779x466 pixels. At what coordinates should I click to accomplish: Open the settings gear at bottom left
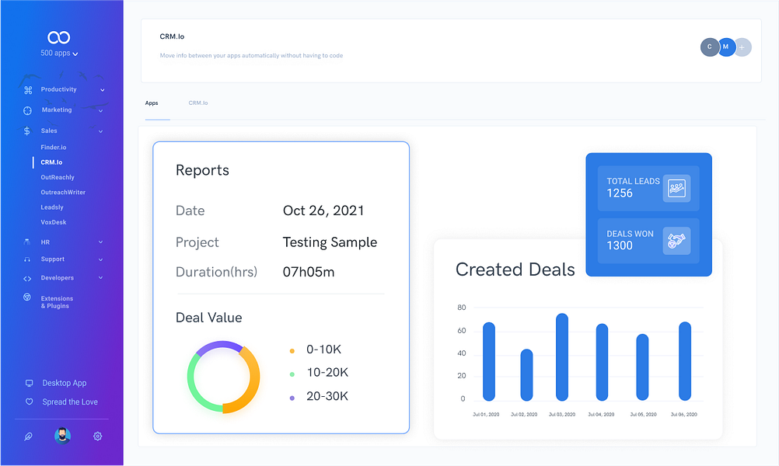click(97, 436)
